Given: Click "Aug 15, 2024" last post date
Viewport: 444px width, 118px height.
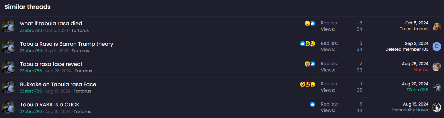Looking at the screenshot, I should pyautogui.click(x=416, y=104).
